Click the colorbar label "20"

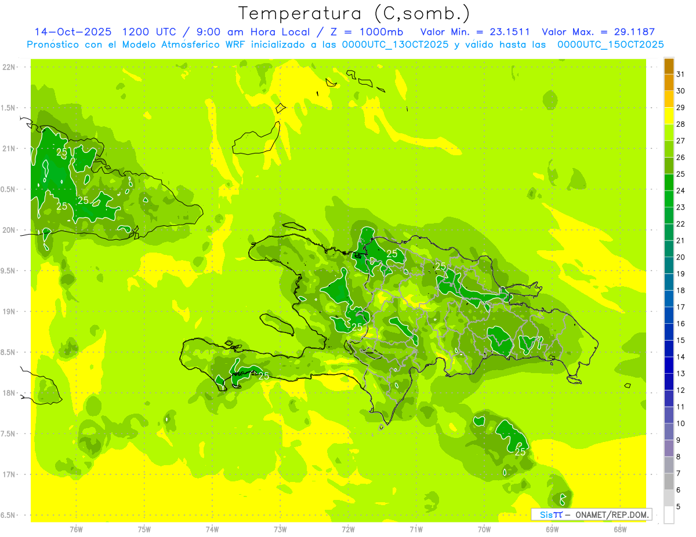681,257
